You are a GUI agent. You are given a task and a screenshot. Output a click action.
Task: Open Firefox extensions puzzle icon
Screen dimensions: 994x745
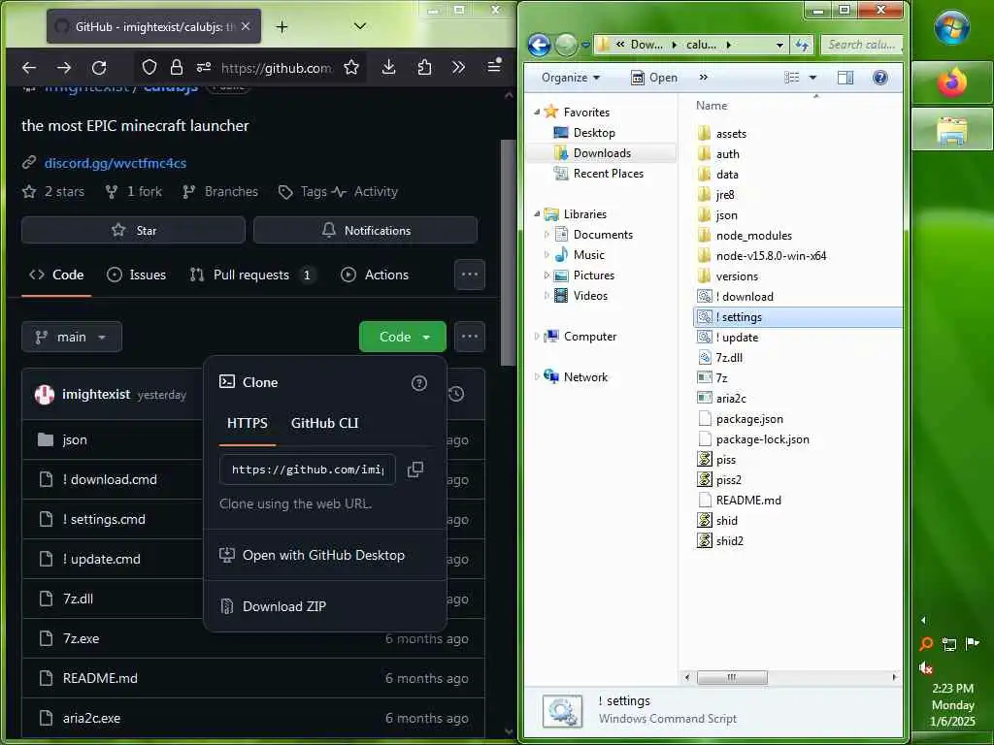pyautogui.click(x=424, y=67)
